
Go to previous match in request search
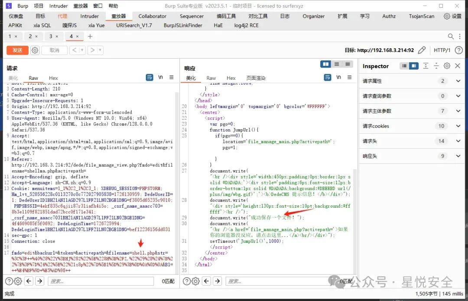(x=29, y=281)
